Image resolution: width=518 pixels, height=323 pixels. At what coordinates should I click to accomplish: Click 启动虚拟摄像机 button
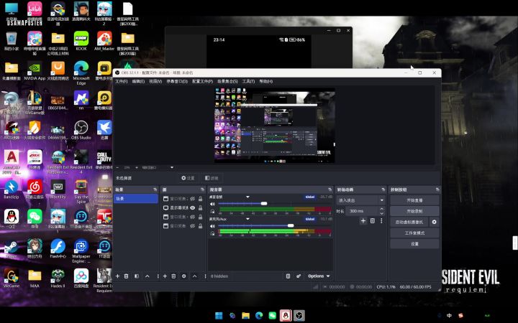click(409, 222)
